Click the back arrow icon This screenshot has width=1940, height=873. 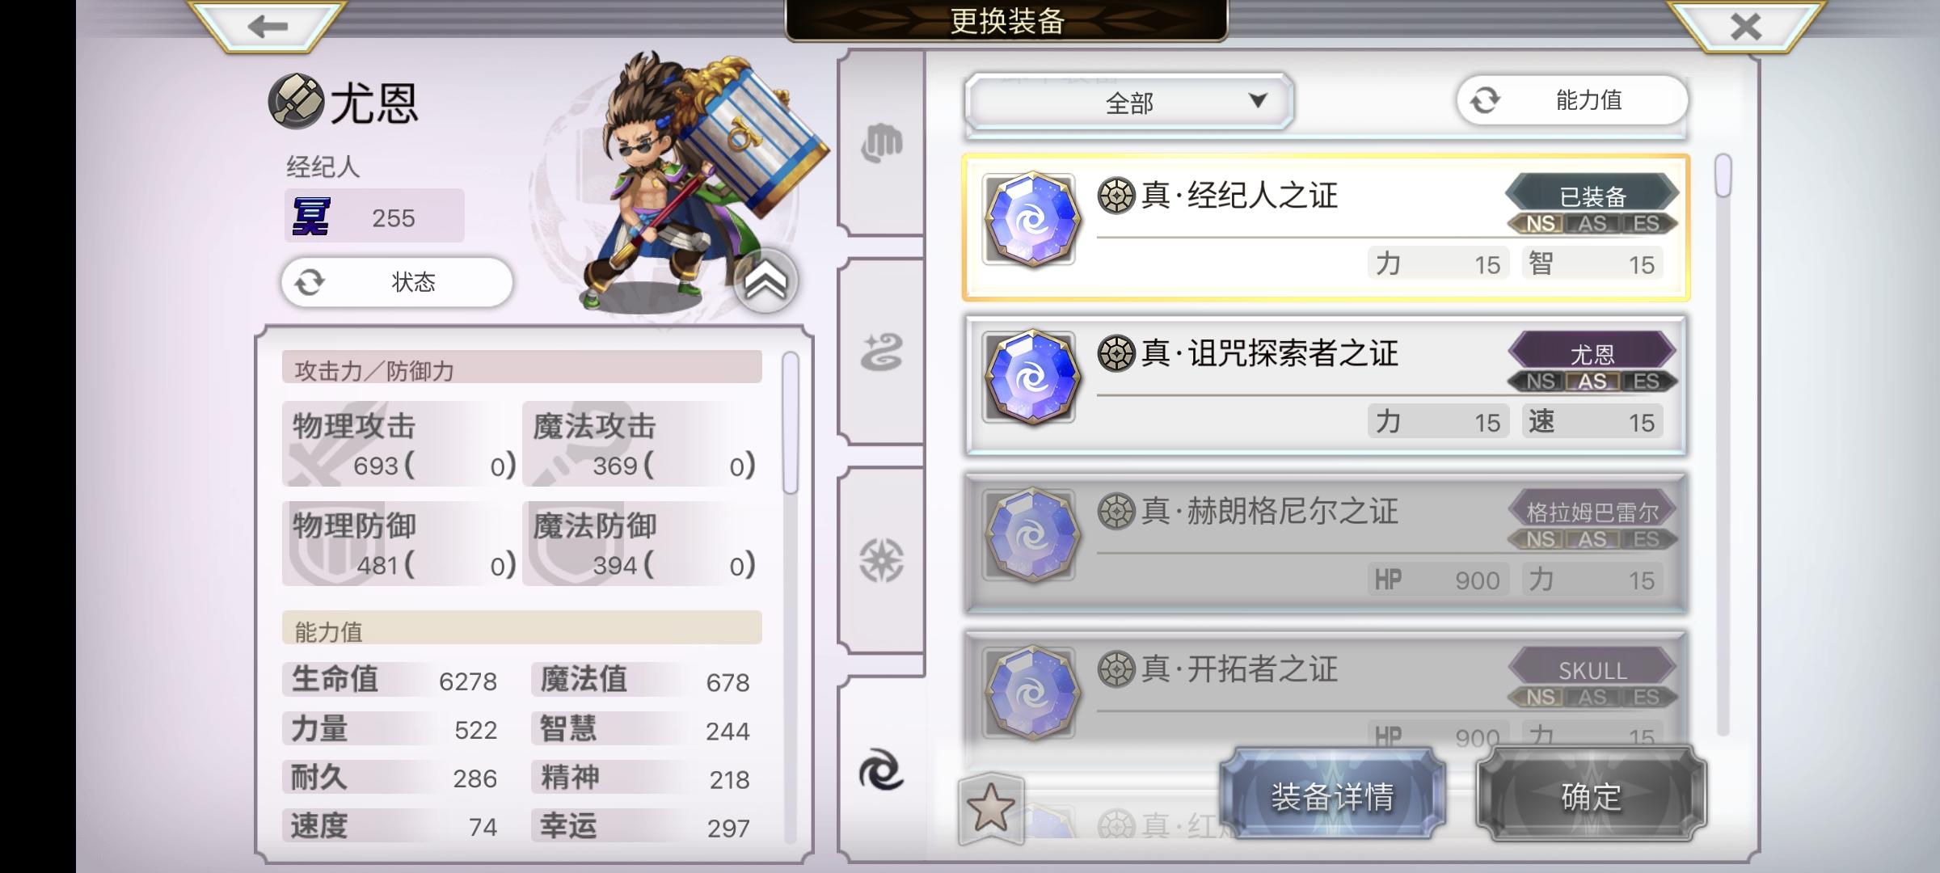pyautogui.click(x=268, y=26)
